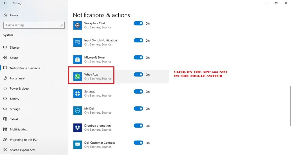Image resolution: width=291 pixels, height=155 pixels.
Task: Click the Home house icon in sidebar
Action: [x=5, y=15]
